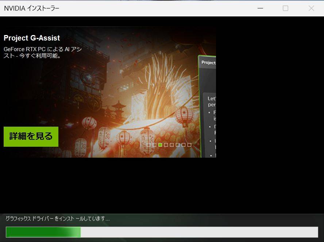Click the グラフィックス ドライバー をインストールしています status text
Image resolution: width=324 pixels, height=242 pixels.
(x=57, y=219)
